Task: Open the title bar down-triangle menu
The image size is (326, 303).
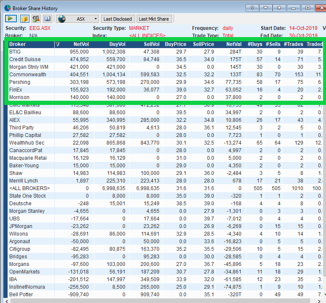Action: (x=266, y=8)
